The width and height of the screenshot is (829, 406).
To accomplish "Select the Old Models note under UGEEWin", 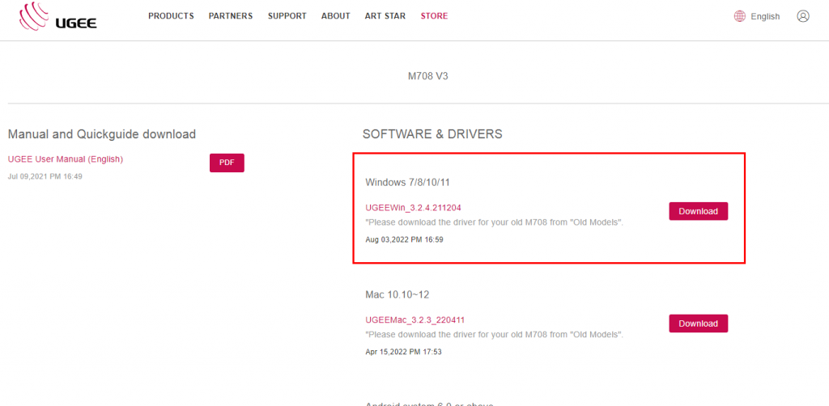I will click(495, 222).
